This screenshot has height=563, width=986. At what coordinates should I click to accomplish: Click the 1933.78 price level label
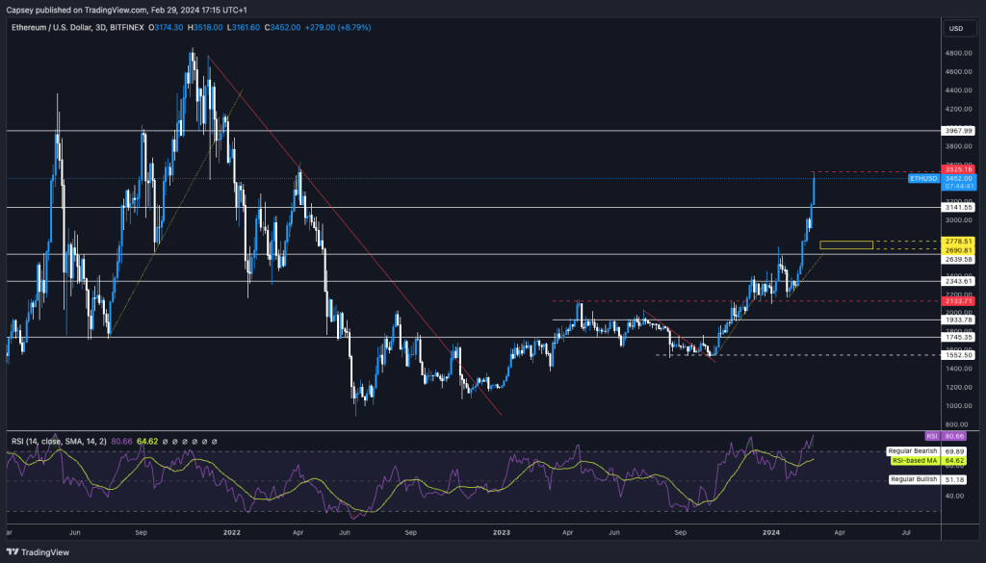958,320
